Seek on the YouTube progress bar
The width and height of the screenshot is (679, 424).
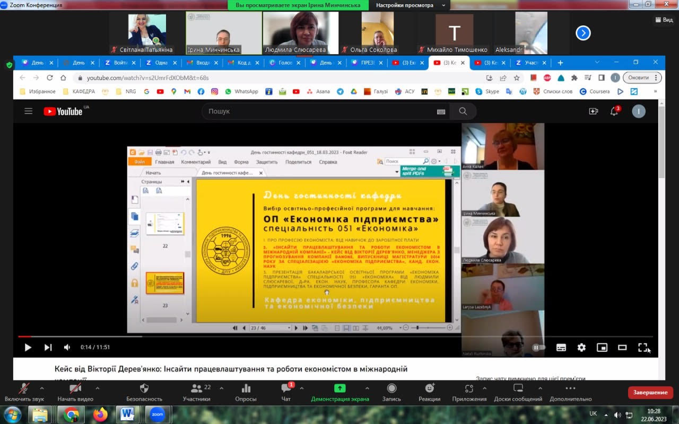tap(335, 336)
